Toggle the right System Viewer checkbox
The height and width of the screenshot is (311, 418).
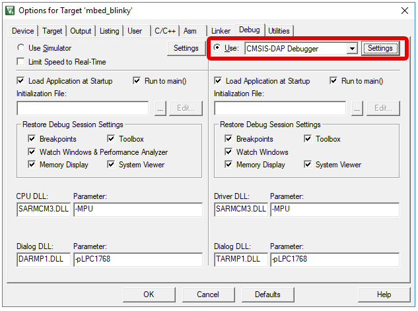[x=308, y=165]
